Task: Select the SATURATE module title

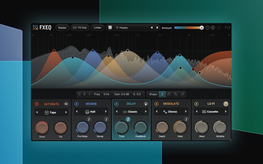Action: [51, 104]
